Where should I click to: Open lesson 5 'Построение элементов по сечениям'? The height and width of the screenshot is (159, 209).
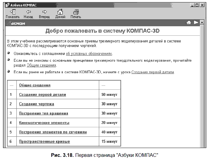[53, 132]
